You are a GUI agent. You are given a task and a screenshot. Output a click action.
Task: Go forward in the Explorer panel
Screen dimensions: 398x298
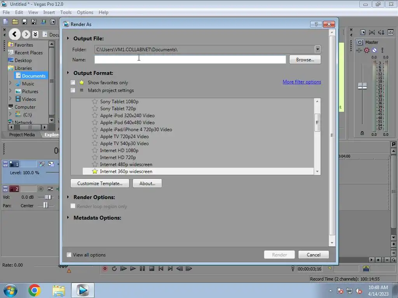(x=26, y=34)
